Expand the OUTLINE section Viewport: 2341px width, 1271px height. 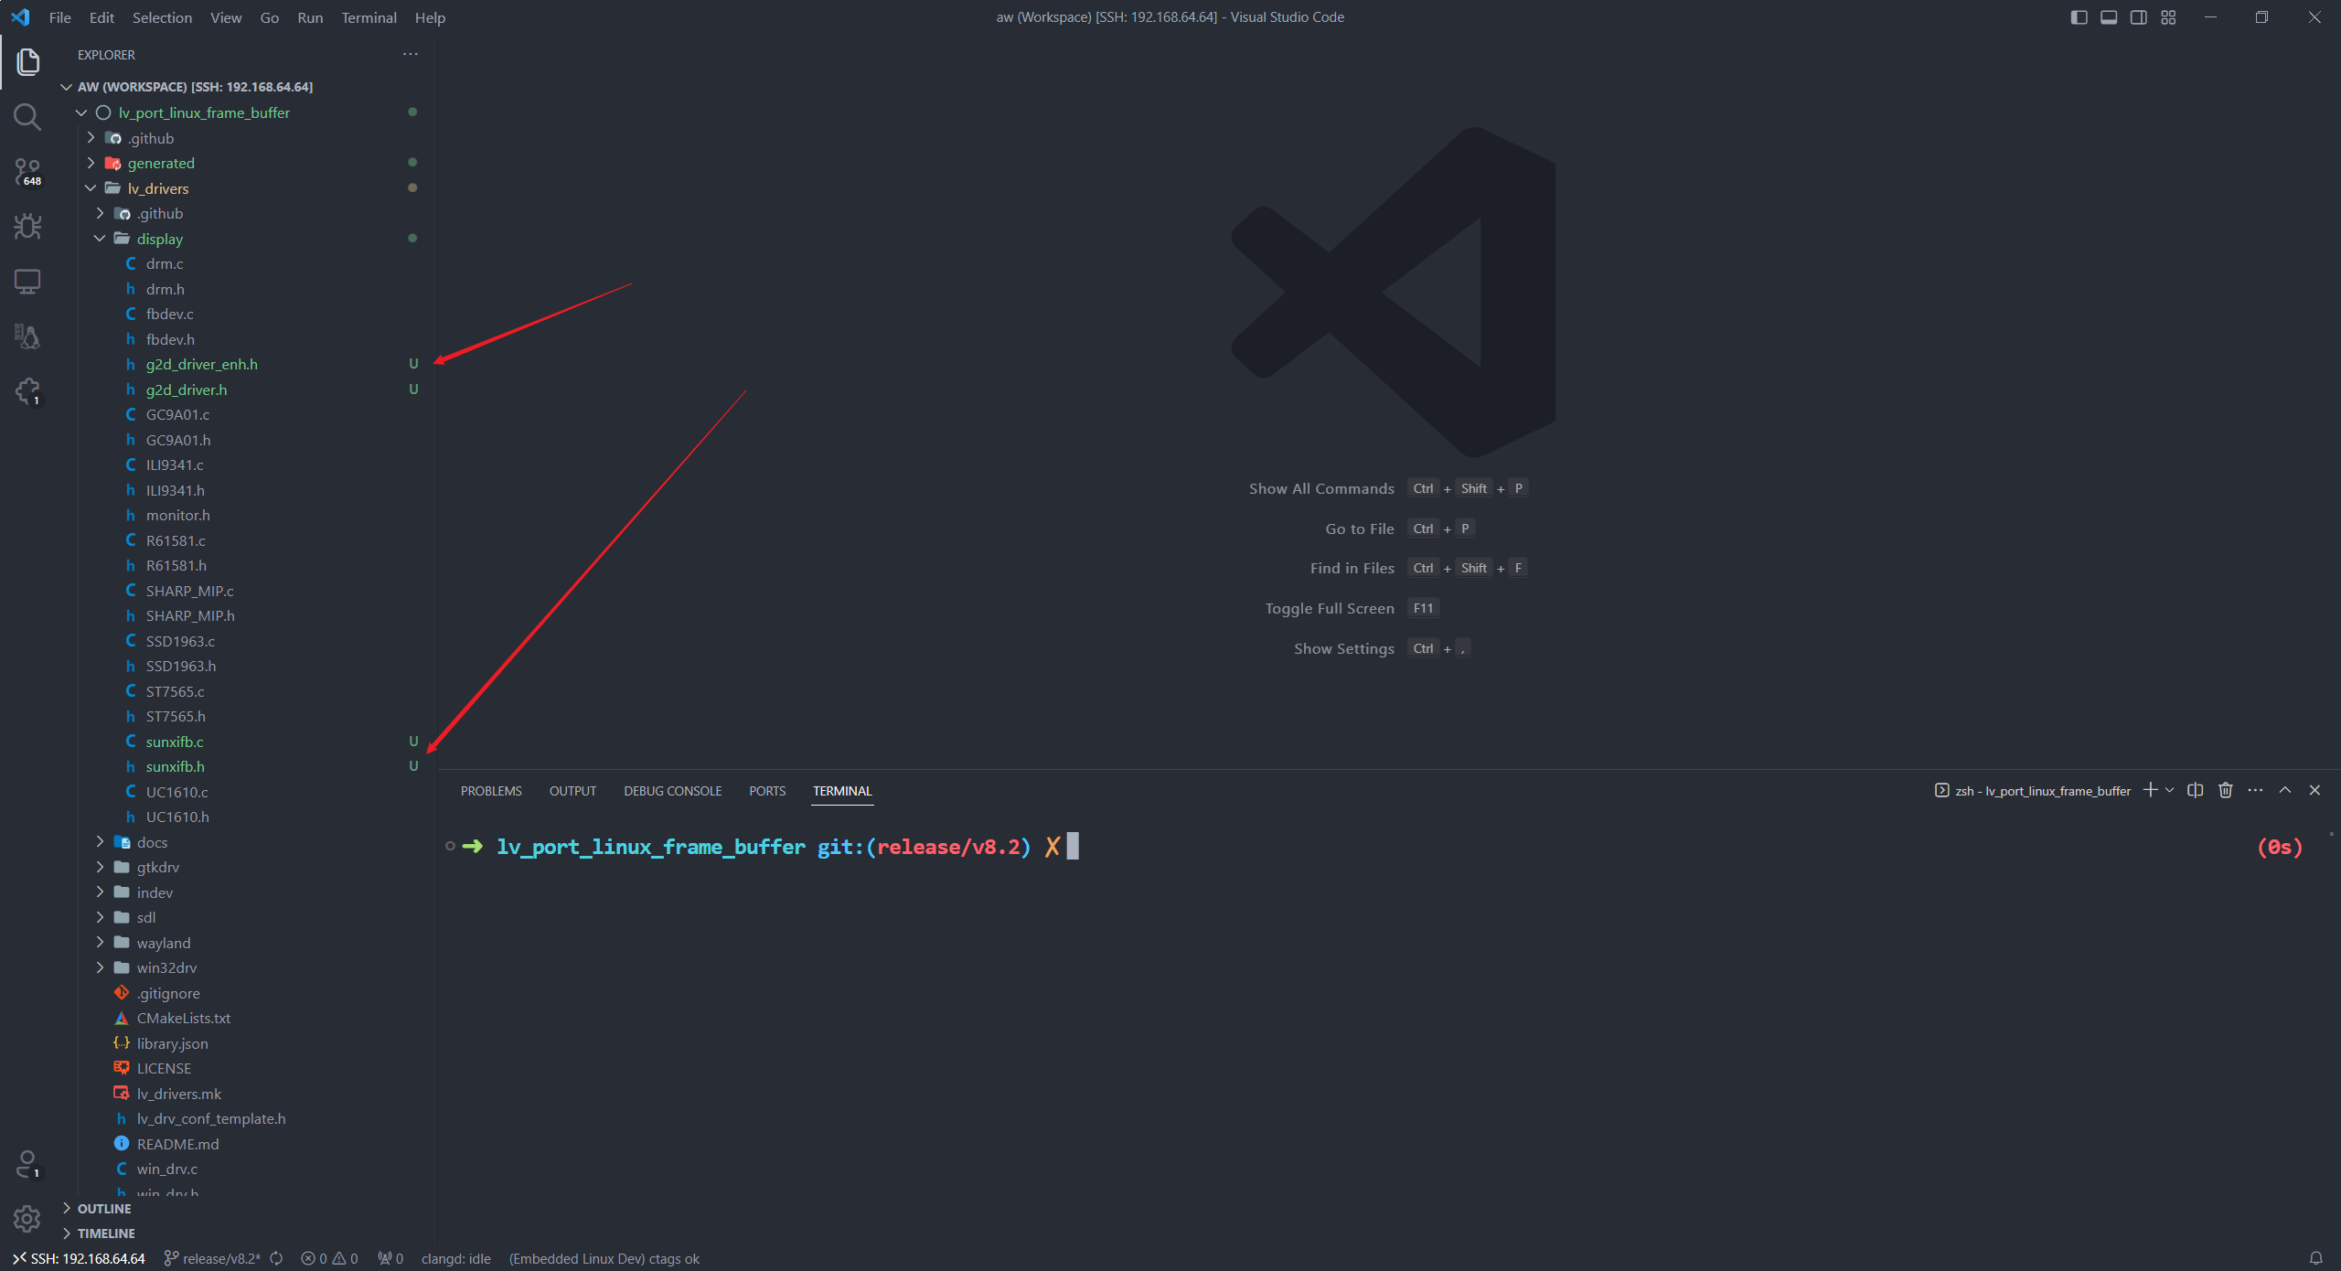[66, 1209]
